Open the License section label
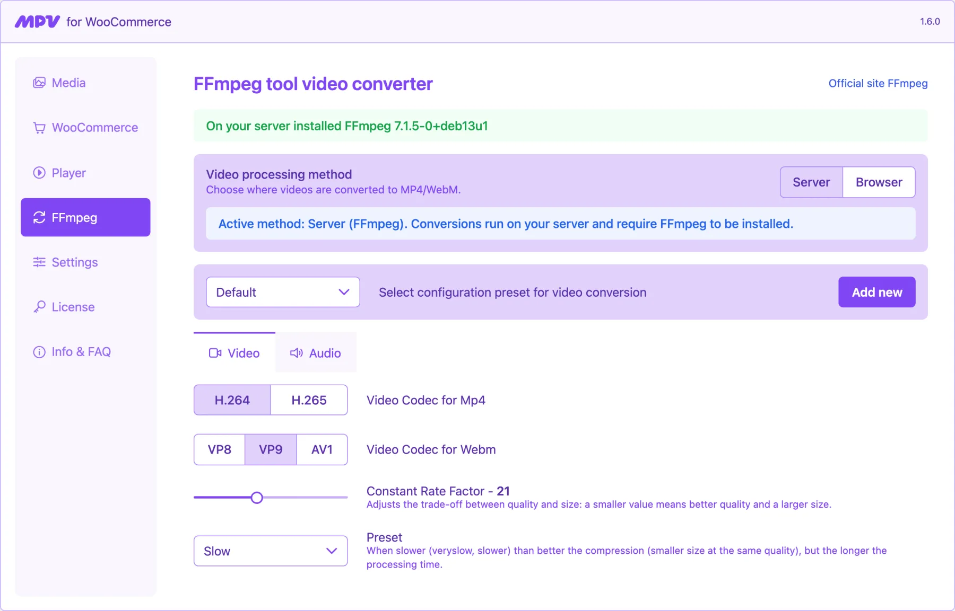The height and width of the screenshot is (611, 955). (73, 307)
